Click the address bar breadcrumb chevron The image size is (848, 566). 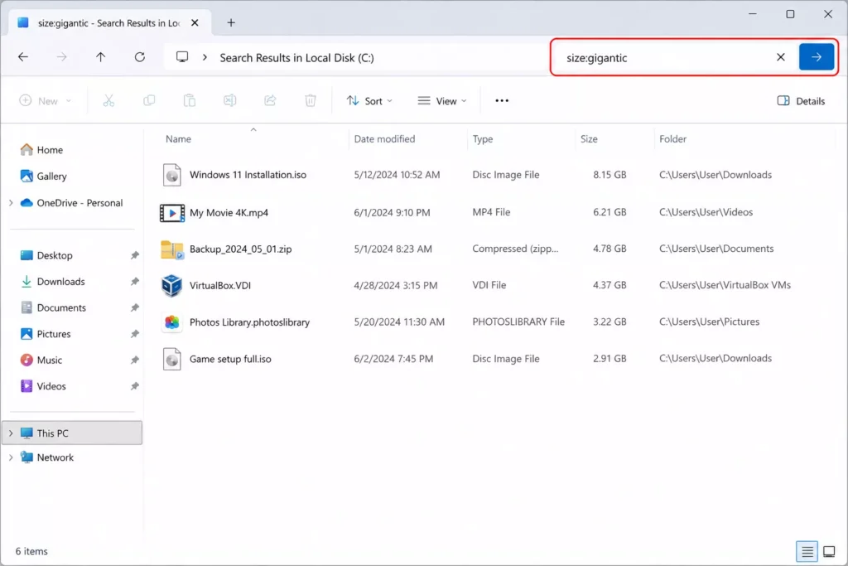click(x=205, y=57)
